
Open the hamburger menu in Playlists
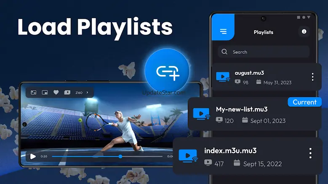tap(223, 32)
